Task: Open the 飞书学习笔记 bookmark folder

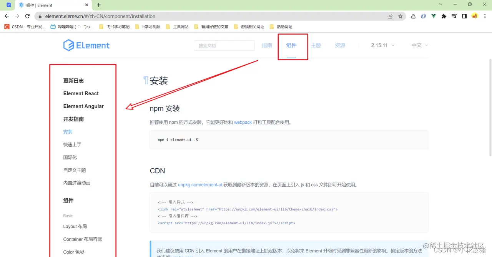Action: [x=114, y=27]
